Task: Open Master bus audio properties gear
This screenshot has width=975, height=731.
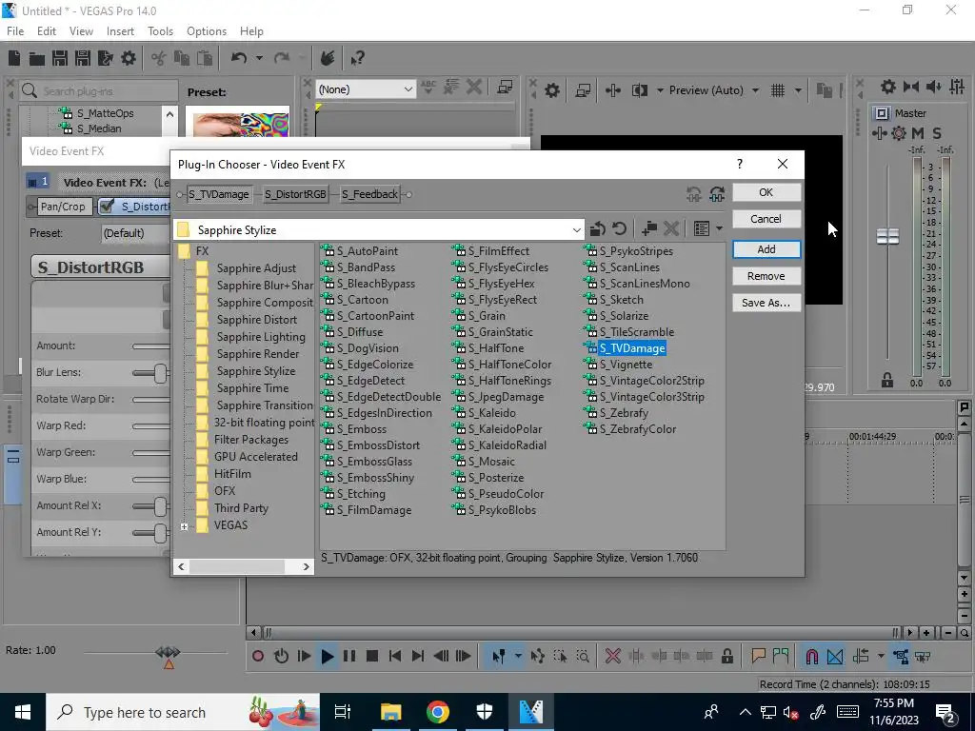Action: pos(888,87)
